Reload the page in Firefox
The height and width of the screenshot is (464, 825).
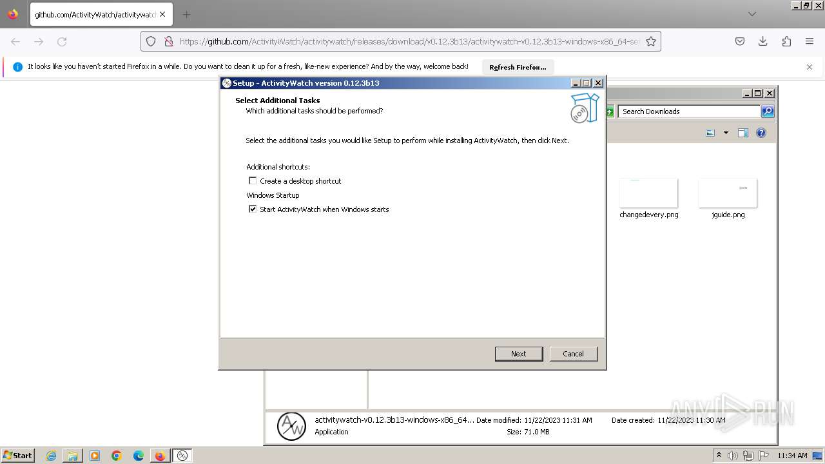[62, 41]
